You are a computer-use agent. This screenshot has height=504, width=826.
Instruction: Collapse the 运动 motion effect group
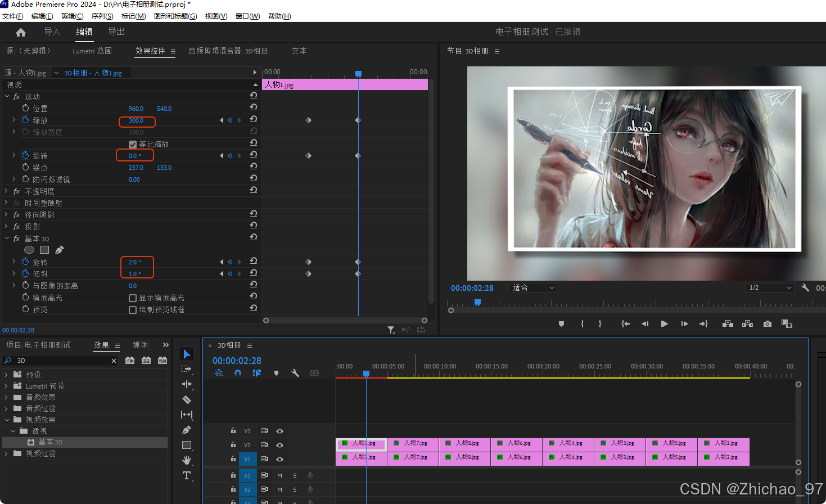pyautogui.click(x=7, y=97)
